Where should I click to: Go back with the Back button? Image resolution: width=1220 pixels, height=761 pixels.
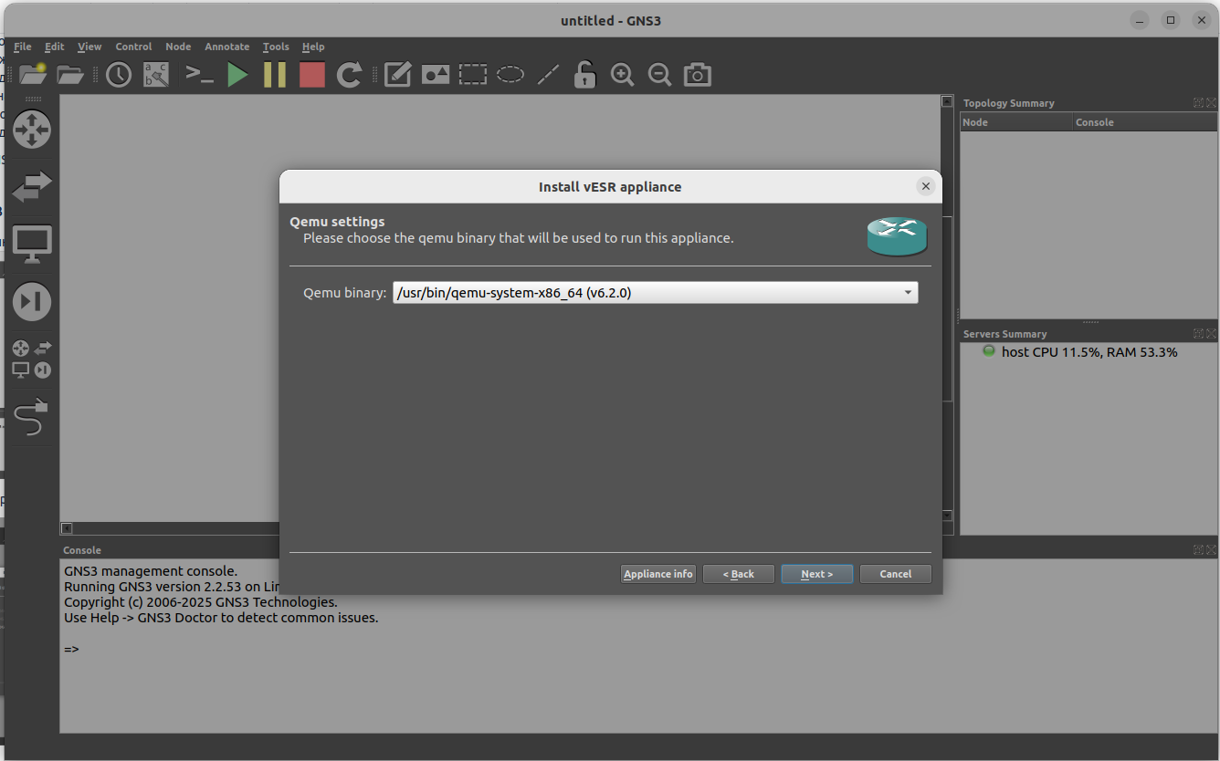pyautogui.click(x=739, y=574)
